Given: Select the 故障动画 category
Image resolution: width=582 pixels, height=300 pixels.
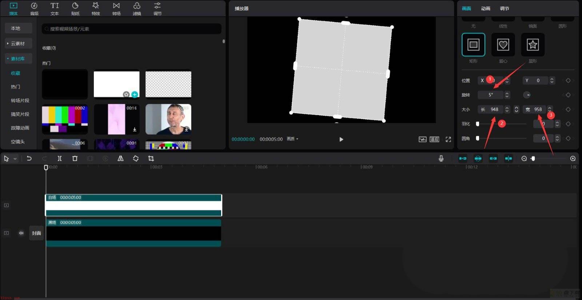Looking at the screenshot, I should (x=20, y=128).
